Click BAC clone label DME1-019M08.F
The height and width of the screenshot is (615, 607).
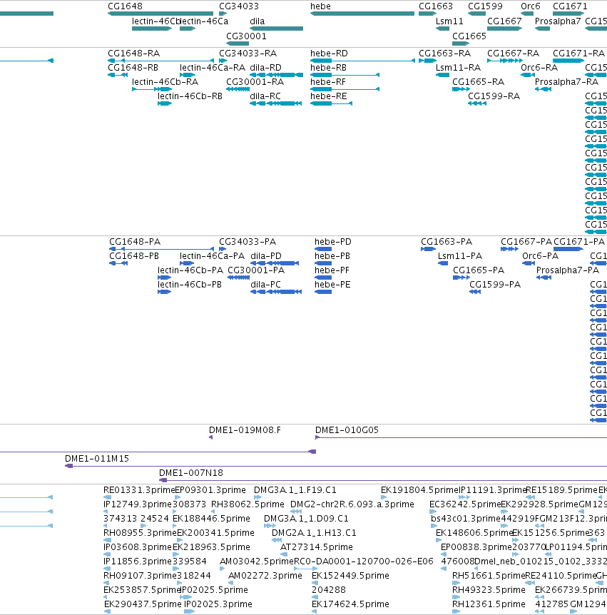coord(245,430)
